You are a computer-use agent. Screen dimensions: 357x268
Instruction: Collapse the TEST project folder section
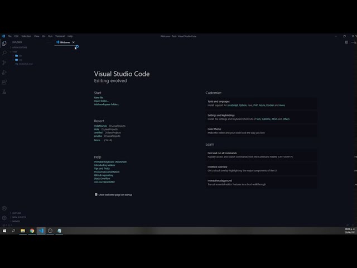click(15, 52)
